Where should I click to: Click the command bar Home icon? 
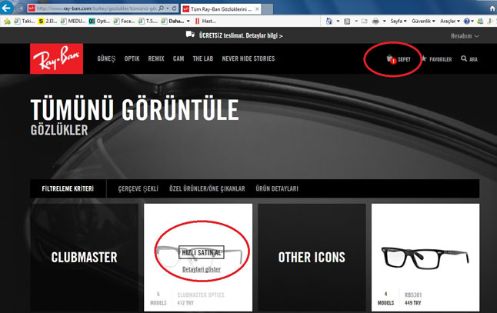pyautogui.click(x=329, y=22)
